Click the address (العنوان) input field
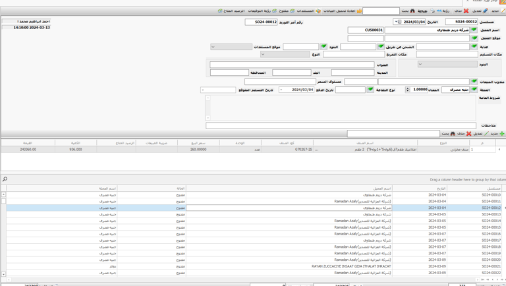This screenshot has height=286, width=506. (x=292, y=65)
